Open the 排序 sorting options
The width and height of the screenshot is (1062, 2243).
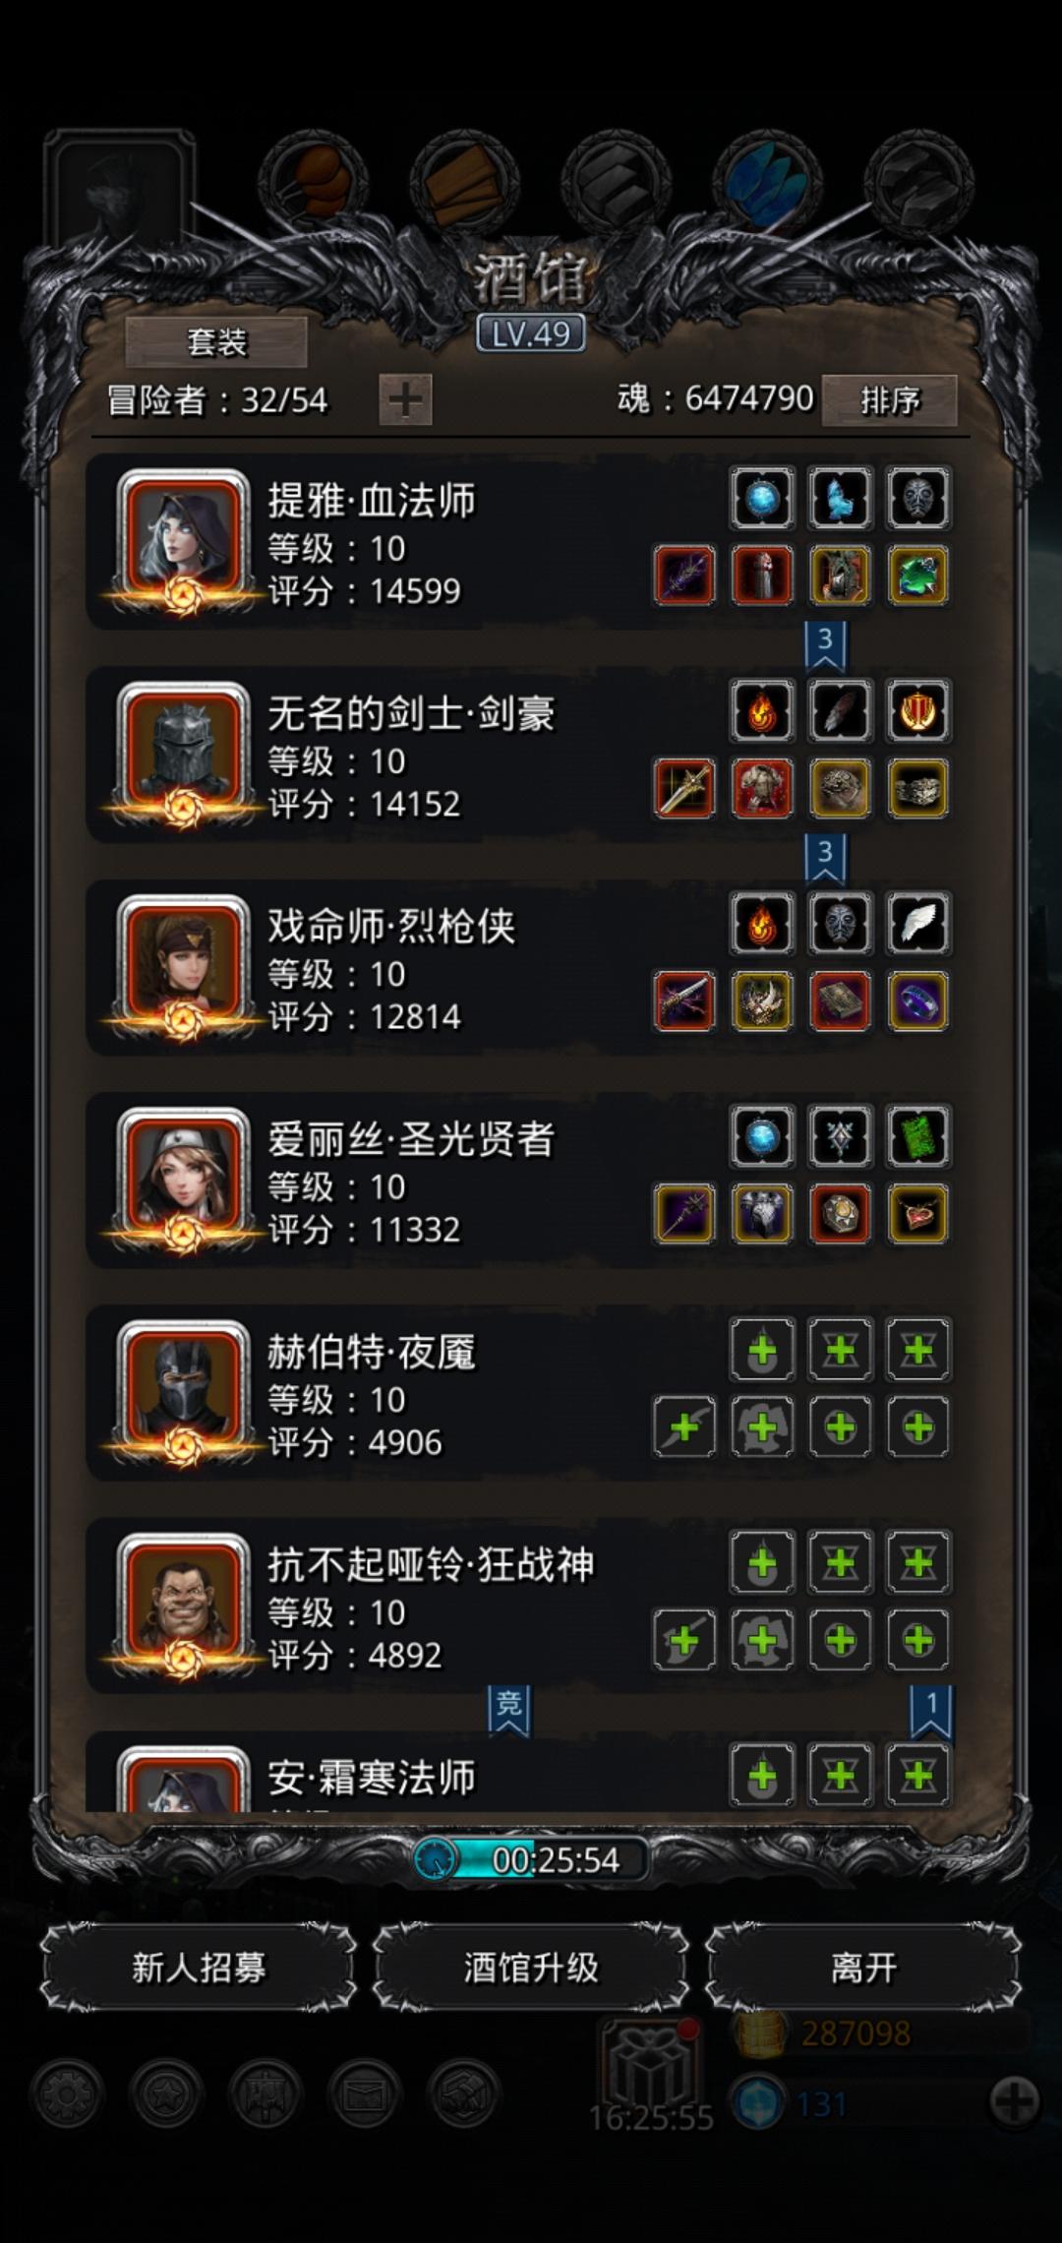(x=889, y=399)
